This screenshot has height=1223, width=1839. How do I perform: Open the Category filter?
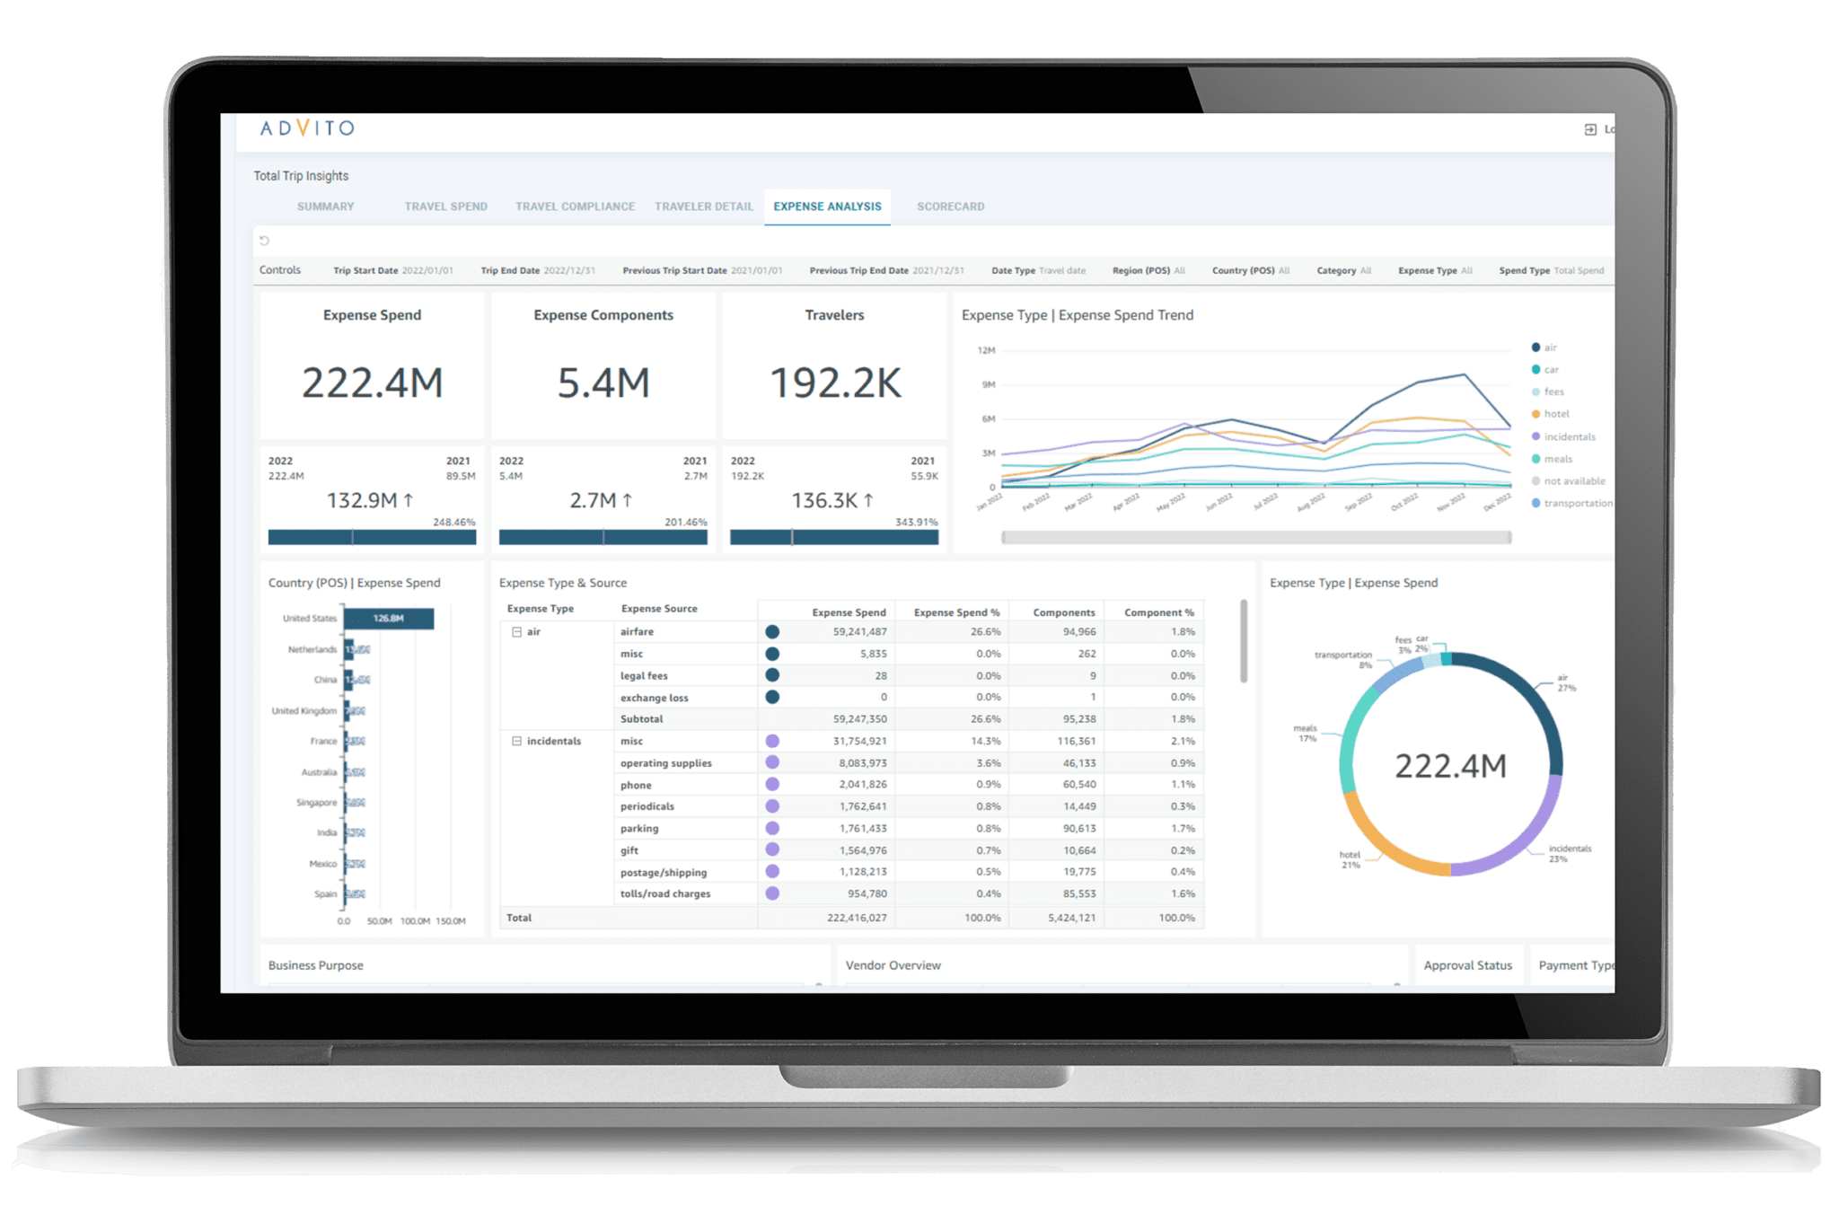tap(1343, 270)
